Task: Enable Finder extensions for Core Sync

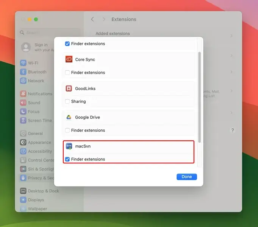Action: (x=67, y=73)
